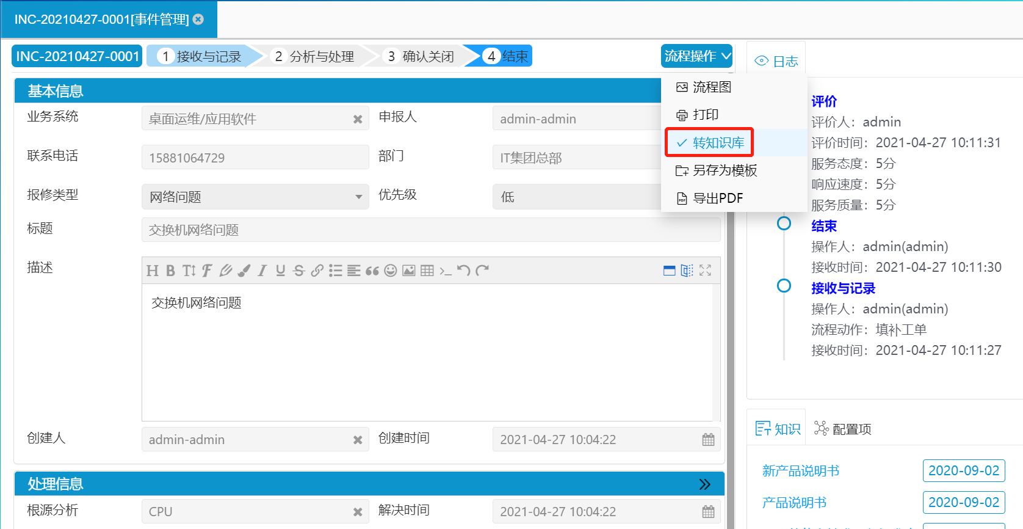The height and width of the screenshot is (529, 1023).
Task: Switch to the 配置项 tab
Action: tap(843, 429)
